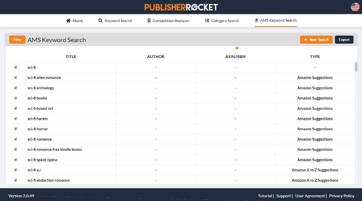Open the Tutorial link in footer
The height and width of the screenshot is (201, 362).
[x=265, y=196]
